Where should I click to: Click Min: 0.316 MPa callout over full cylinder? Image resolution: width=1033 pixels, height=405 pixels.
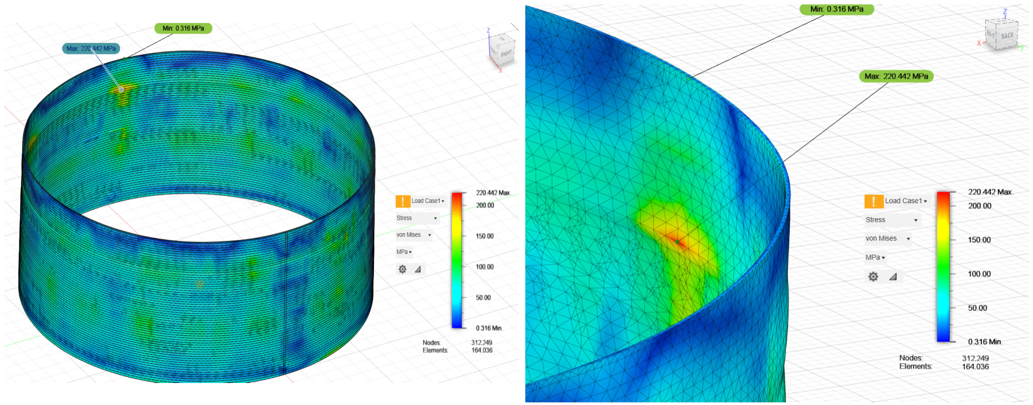[183, 29]
